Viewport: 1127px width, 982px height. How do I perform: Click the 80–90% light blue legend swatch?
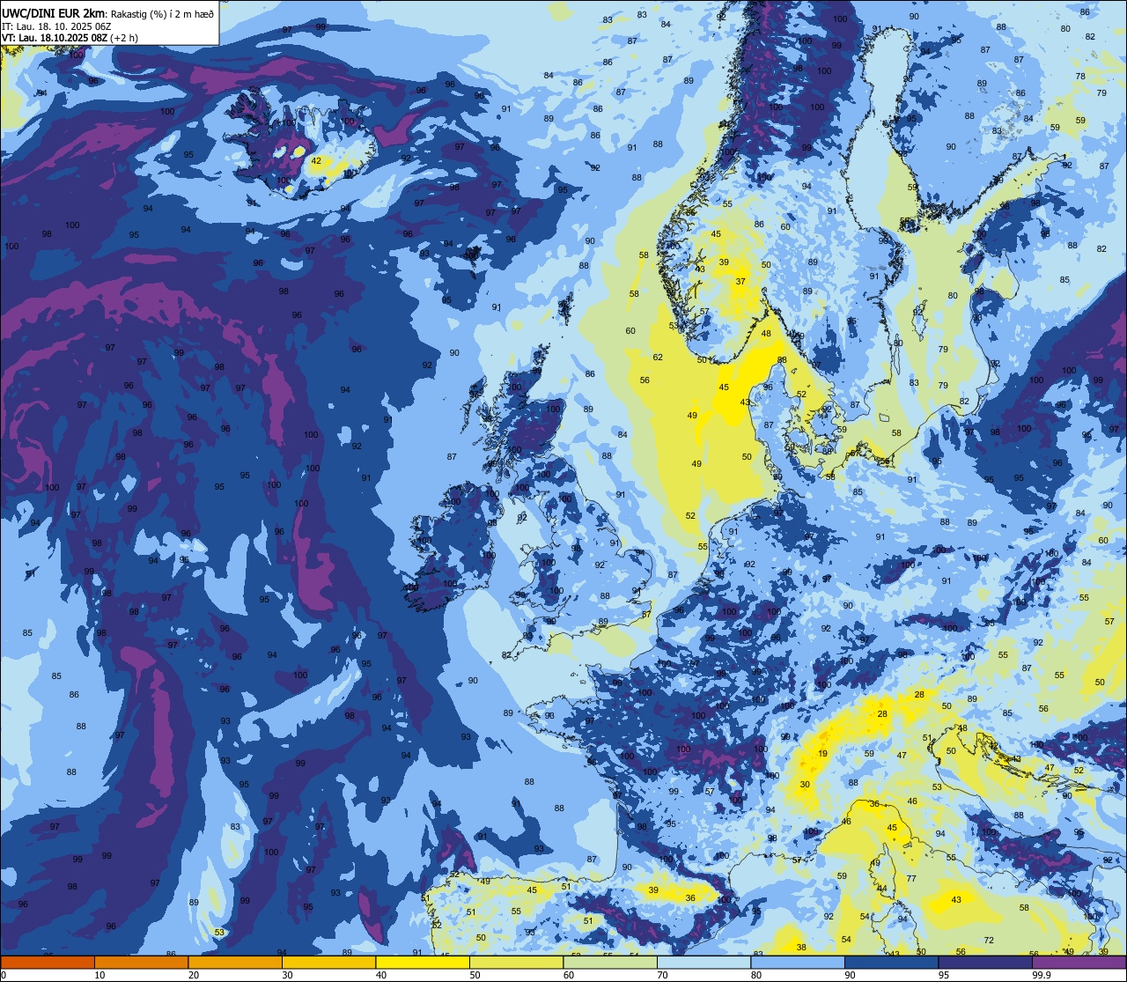point(798,963)
